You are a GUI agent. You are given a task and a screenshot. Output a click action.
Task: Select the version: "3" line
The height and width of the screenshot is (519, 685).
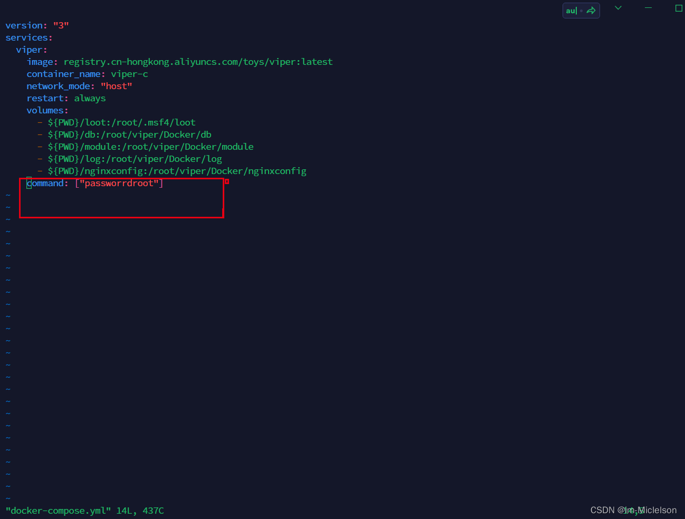tap(37, 25)
